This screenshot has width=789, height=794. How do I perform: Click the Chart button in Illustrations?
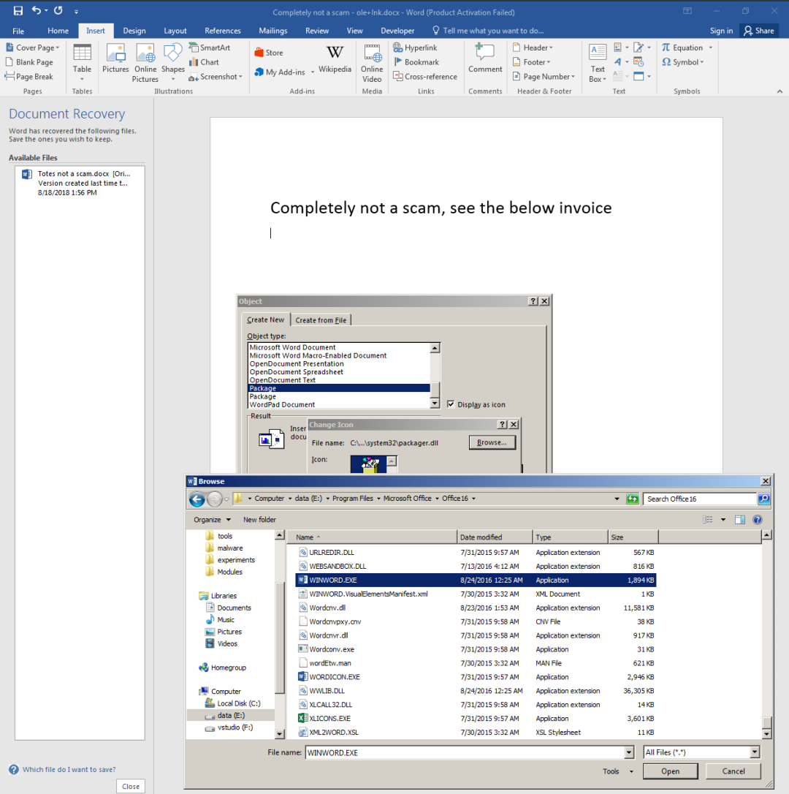(x=204, y=62)
